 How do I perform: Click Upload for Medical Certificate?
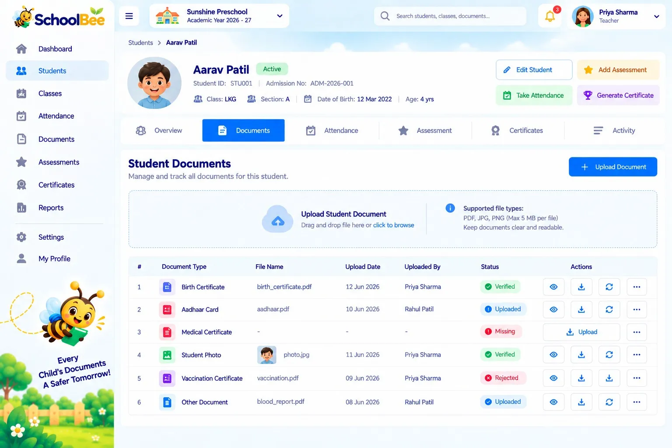(x=581, y=332)
